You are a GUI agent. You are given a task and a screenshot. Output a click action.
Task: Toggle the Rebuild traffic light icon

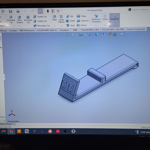click(x=48, y=11)
